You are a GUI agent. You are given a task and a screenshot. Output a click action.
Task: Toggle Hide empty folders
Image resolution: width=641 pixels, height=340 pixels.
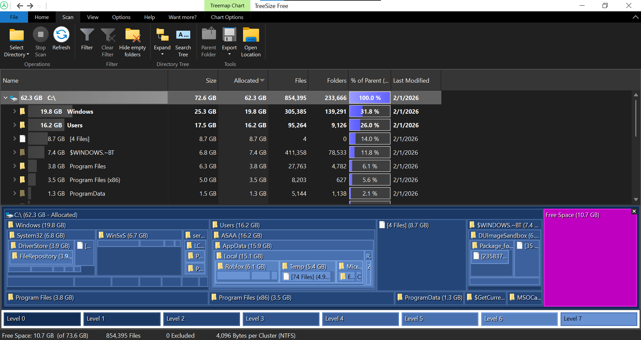(133, 35)
